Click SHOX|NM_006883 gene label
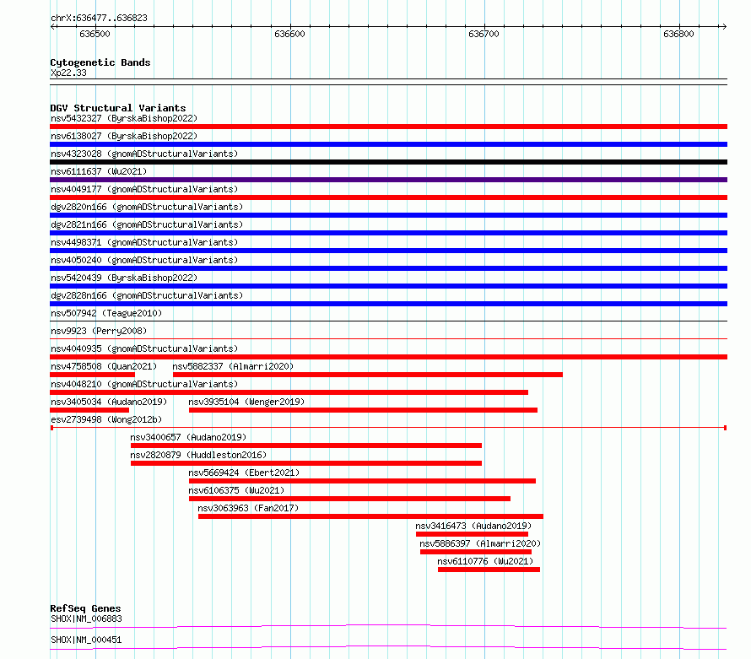 pyautogui.click(x=86, y=618)
